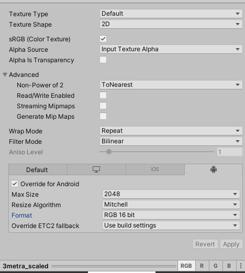Enable Generate Mip Maps checkbox

(x=103, y=116)
